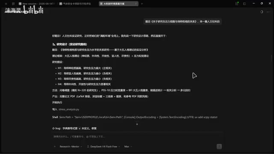Viewport: 274px width, 154px height.
Task: Focus the chat message input field
Action: (137, 136)
